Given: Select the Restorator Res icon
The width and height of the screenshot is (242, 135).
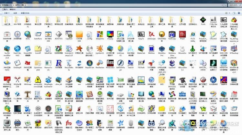Looking at the screenshot, I should point(110,63).
